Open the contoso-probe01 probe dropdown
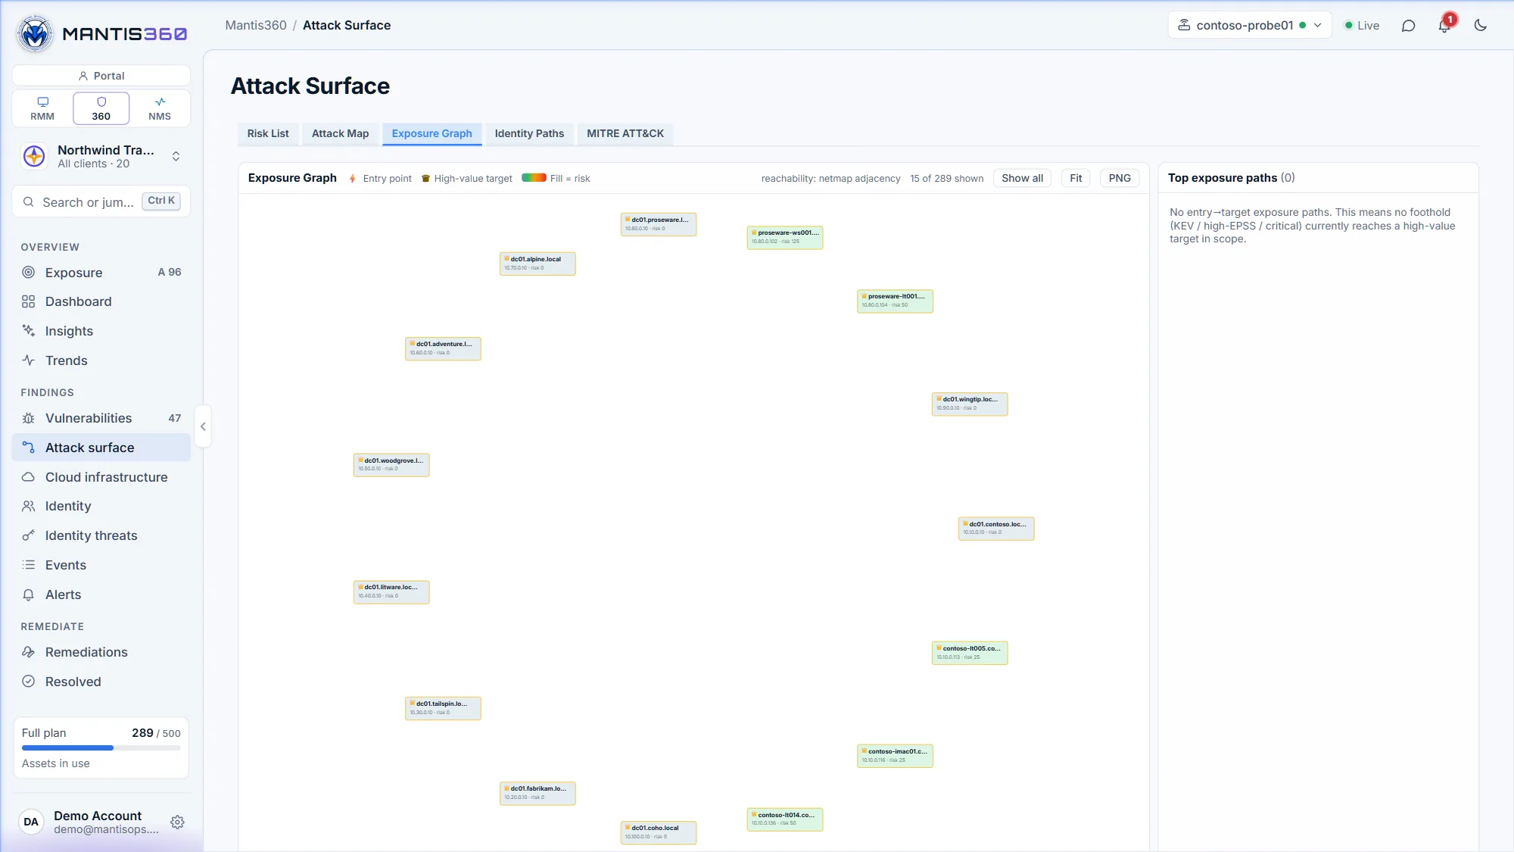The width and height of the screenshot is (1514, 852). [x=1249, y=26]
